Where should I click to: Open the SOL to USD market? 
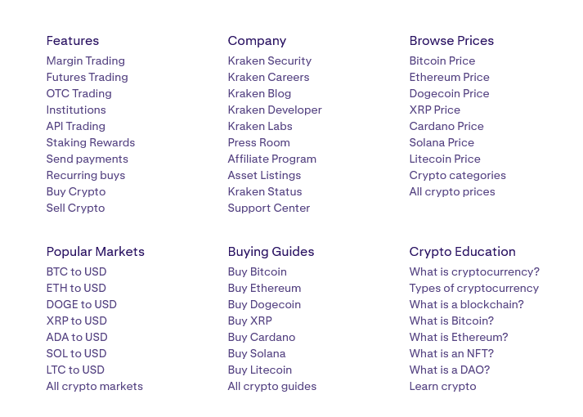point(76,353)
